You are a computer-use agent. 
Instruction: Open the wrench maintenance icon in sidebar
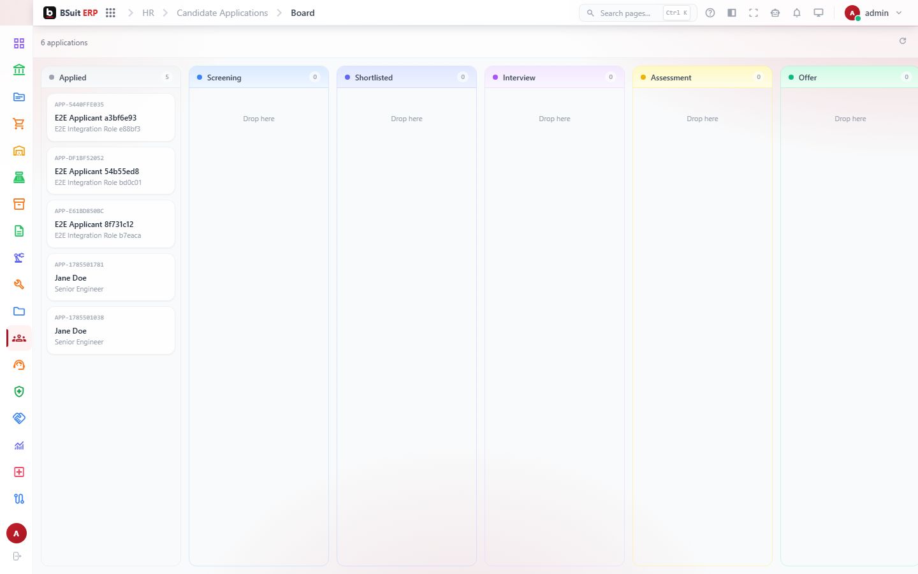point(19,284)
